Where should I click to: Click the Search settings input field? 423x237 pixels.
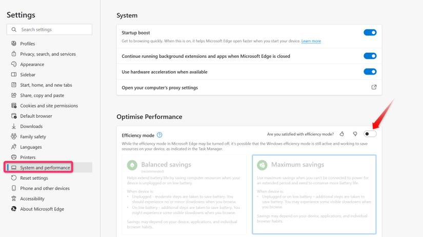pos(49,30)
